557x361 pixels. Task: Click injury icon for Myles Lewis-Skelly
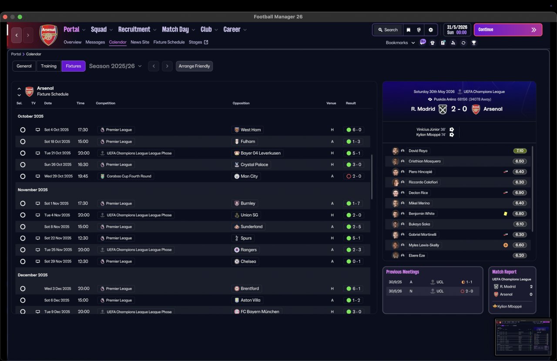(506, 245)
